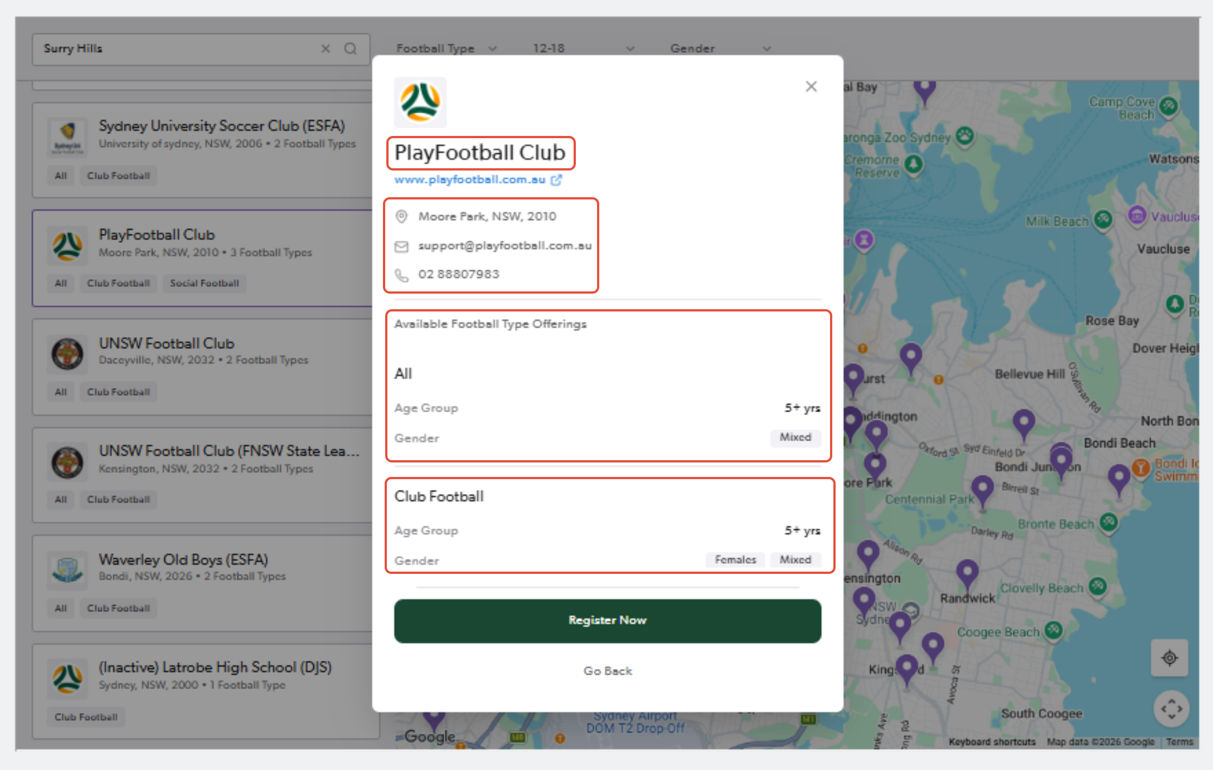Viewport: 1213px width, 770px height.
Task: Click the phone number 02 88807983
Action: (459, 274)
